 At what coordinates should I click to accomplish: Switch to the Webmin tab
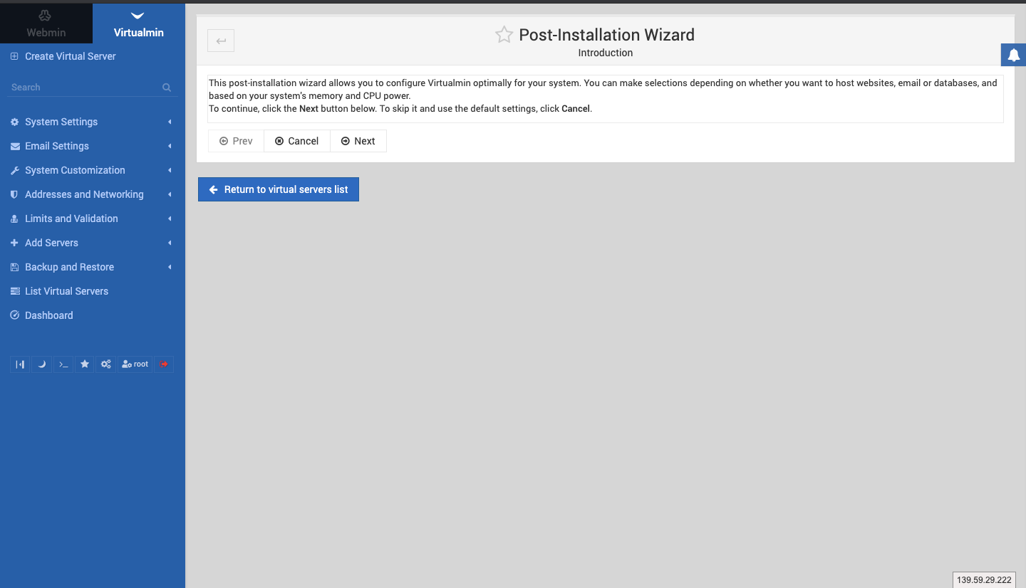coord(46,23)
